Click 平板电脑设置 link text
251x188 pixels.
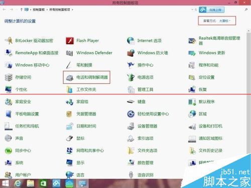(x=27, y=114)
